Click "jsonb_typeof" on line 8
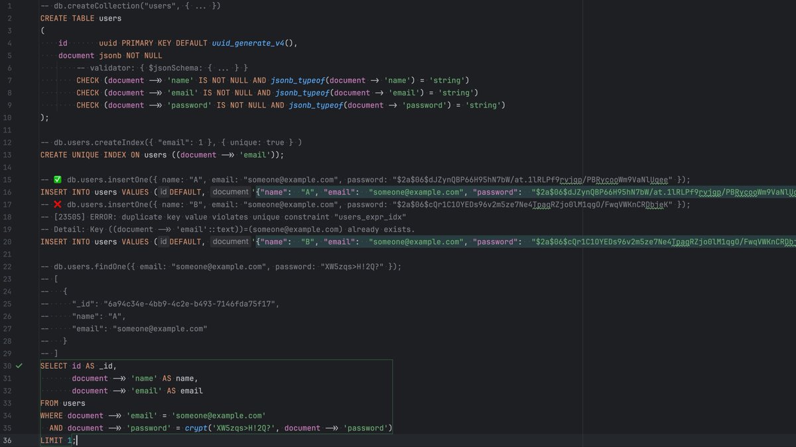 pos(302,93)
